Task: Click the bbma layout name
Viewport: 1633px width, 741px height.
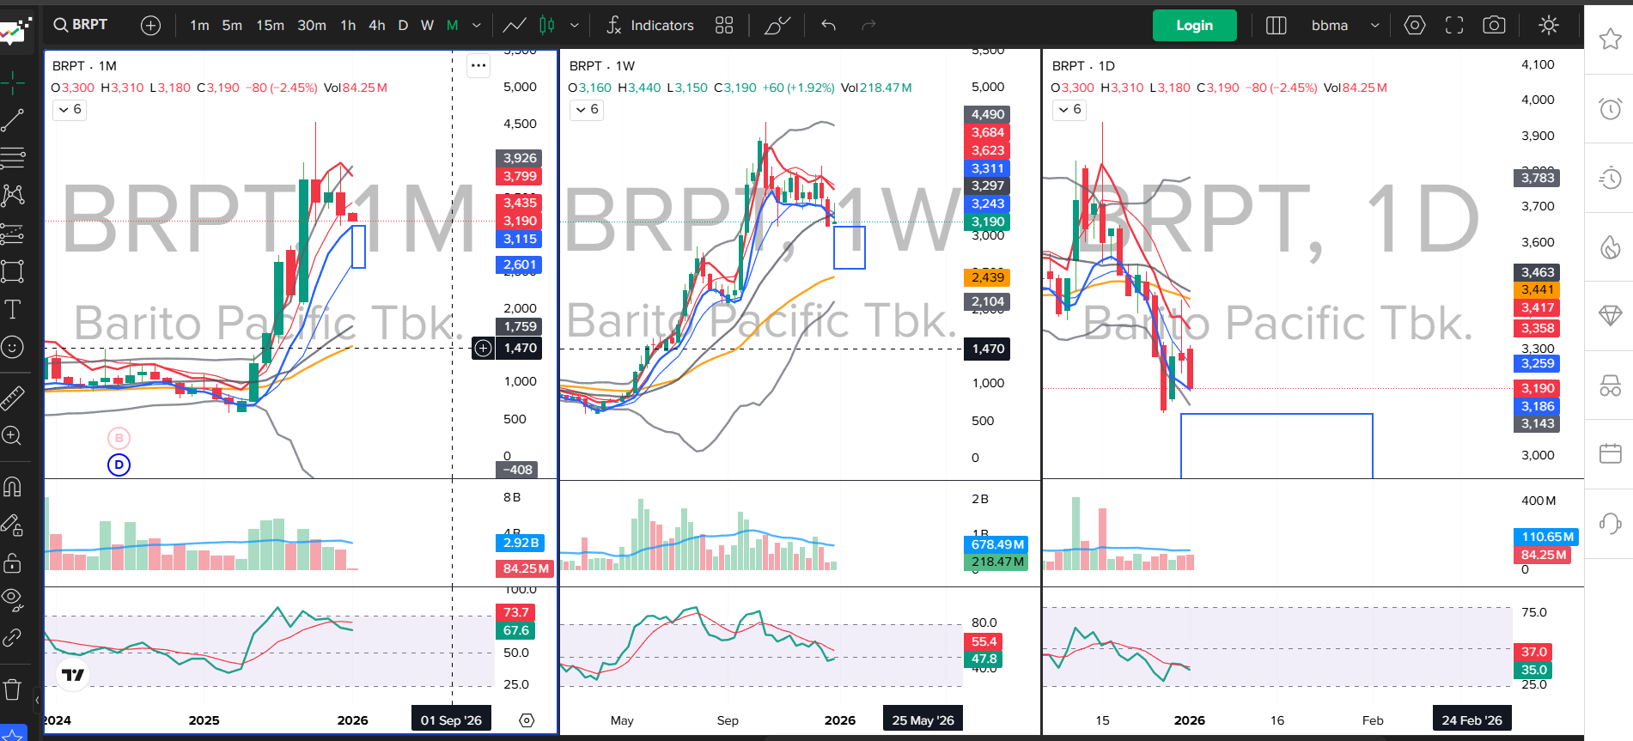Action: (x=1329, y=25)
